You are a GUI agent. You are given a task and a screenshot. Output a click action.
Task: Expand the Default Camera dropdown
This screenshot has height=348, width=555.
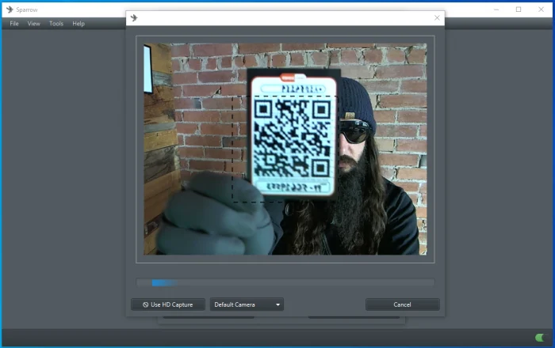click(x=246, y=304)
